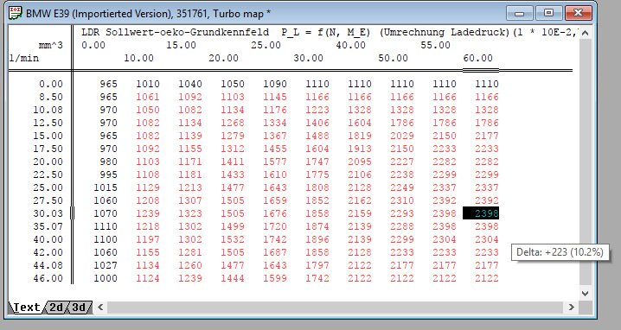Viewport: 621px width, 330px height.
Task: Switch to the 2d view tab
Action: (56, 307)
